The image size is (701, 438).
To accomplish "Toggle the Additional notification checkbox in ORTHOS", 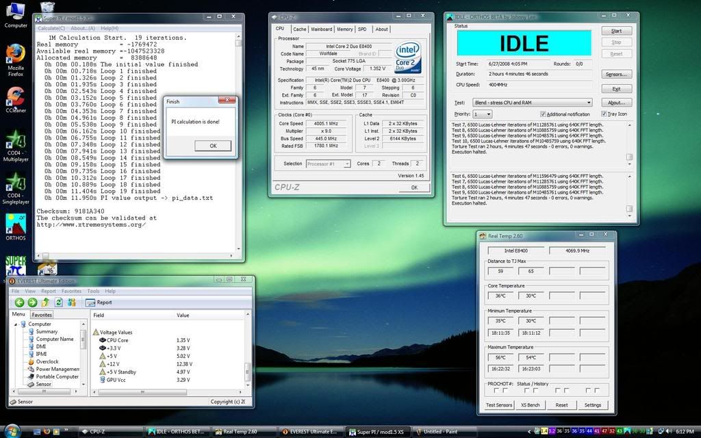I will pyautogui.click(x=543, y=114).
